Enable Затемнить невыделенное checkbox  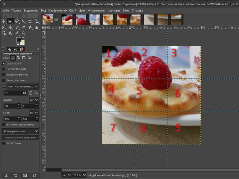4,125
